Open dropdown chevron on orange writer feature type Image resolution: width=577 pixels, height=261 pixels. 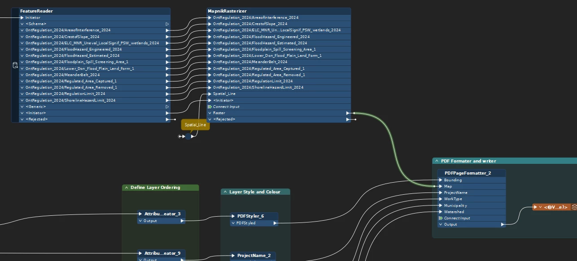click(540, 207)
